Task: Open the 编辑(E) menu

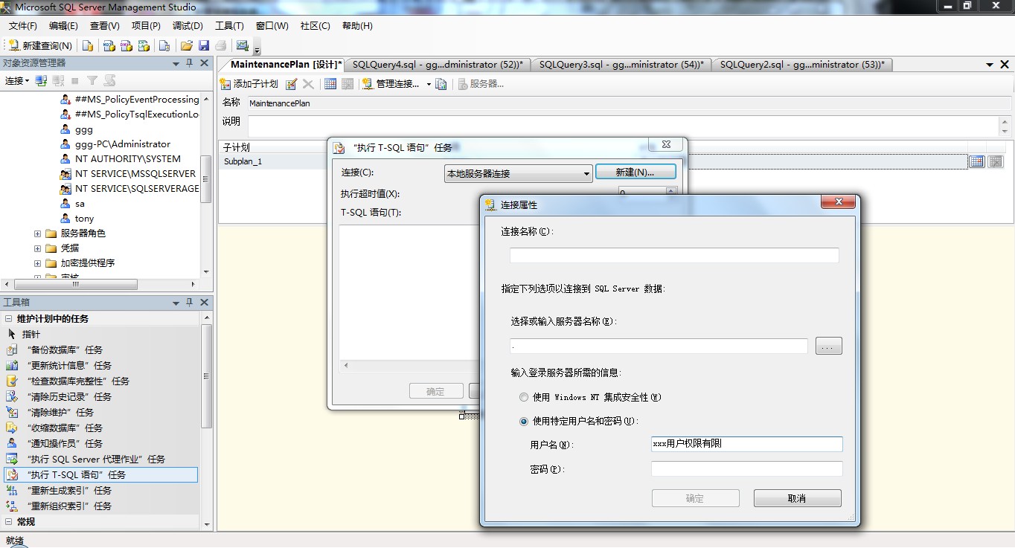Action: click(63, 26)
